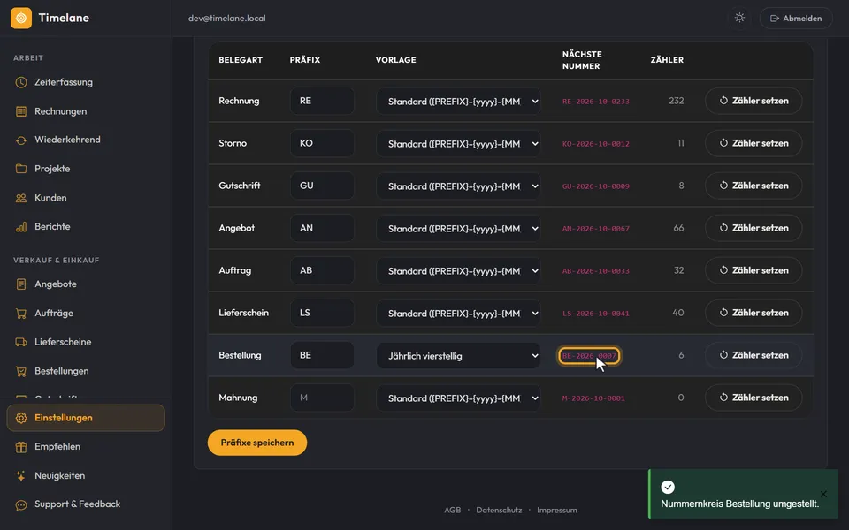Open the Vorlage dropdown for Rechnung

point(458,101)
